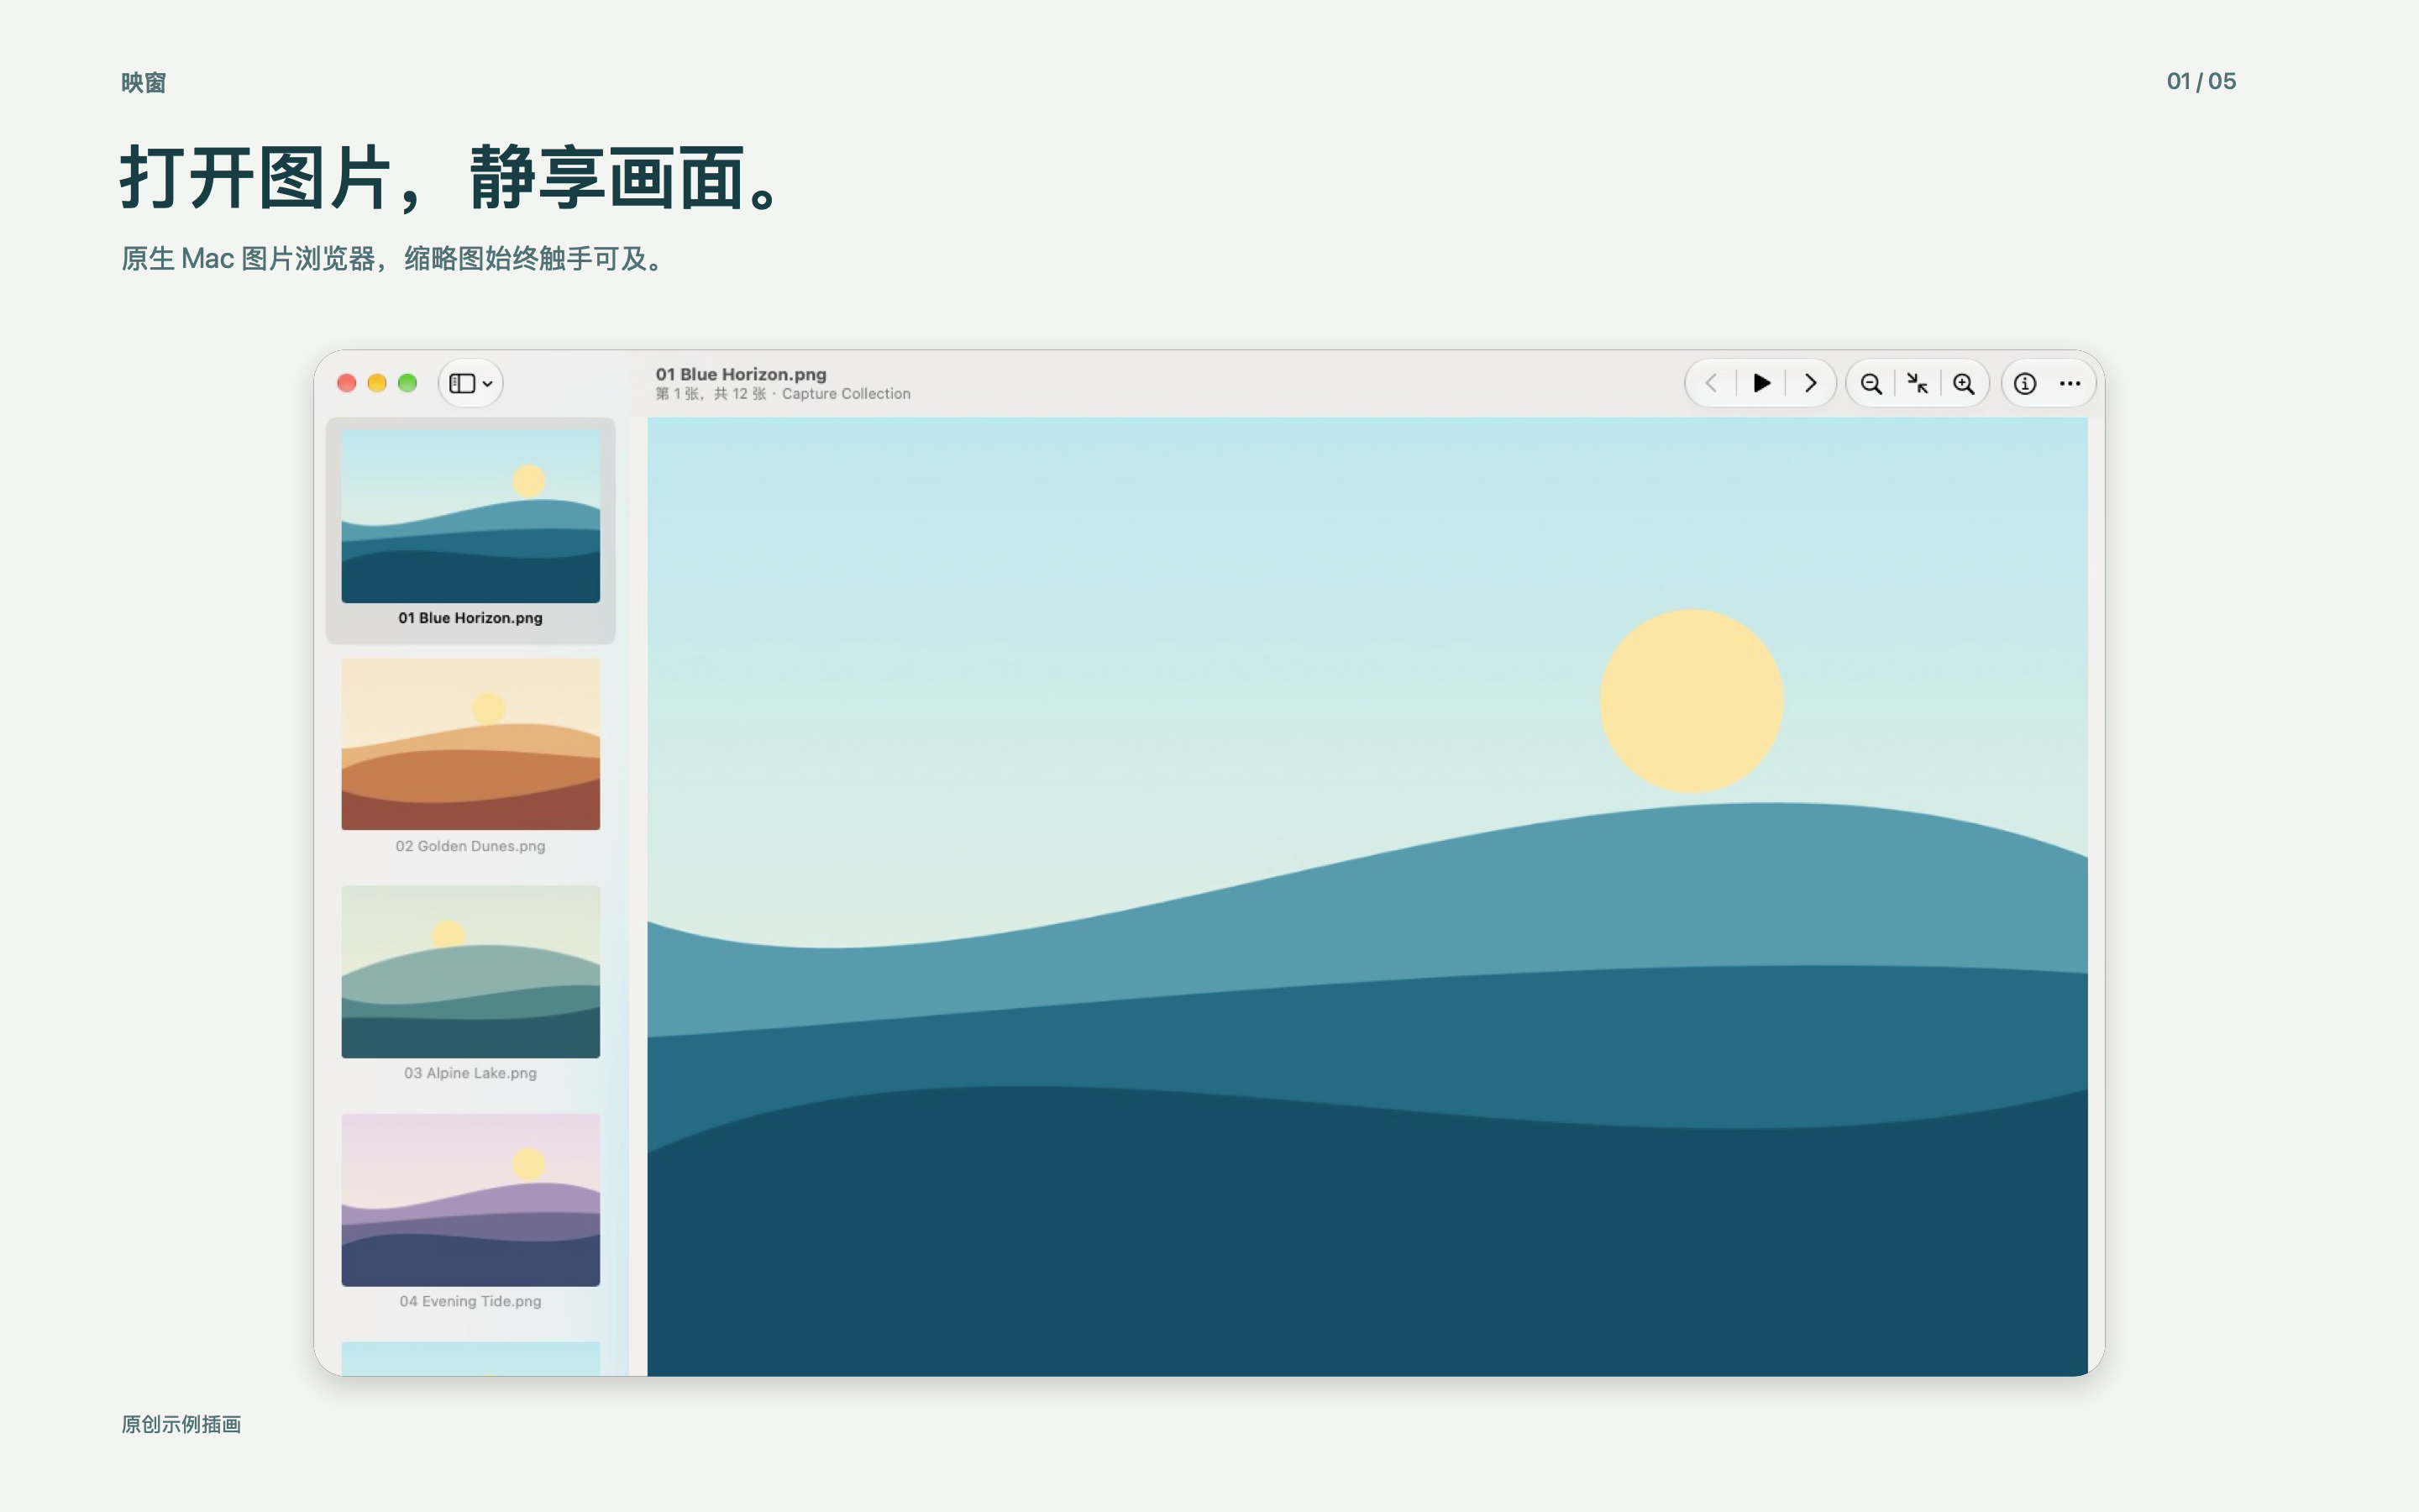Show image info panel

[x=2025, y=384]
